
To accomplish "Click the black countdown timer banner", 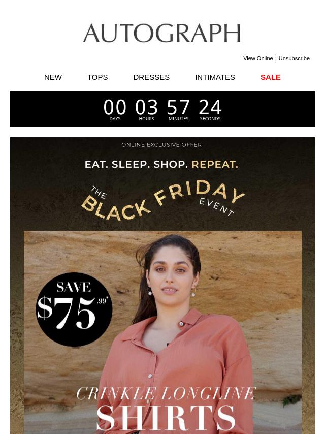I will pyautogui.click(x=162, y=109).
